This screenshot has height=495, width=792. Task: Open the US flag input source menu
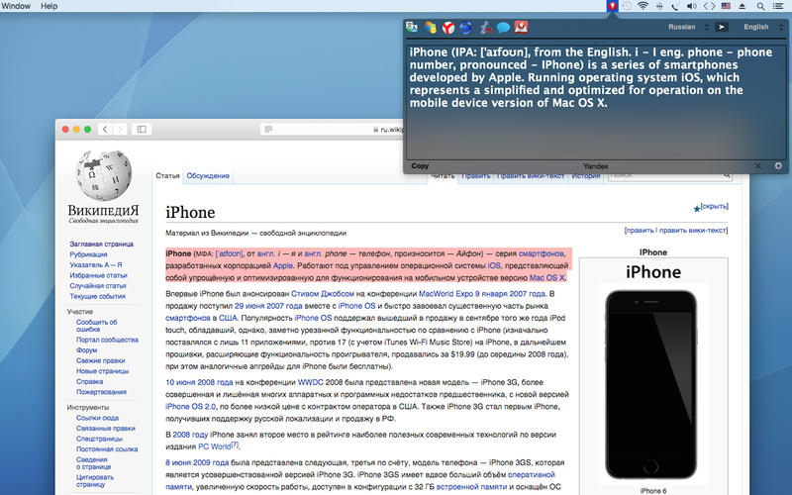pyautogui.click(x=726, y=6)
